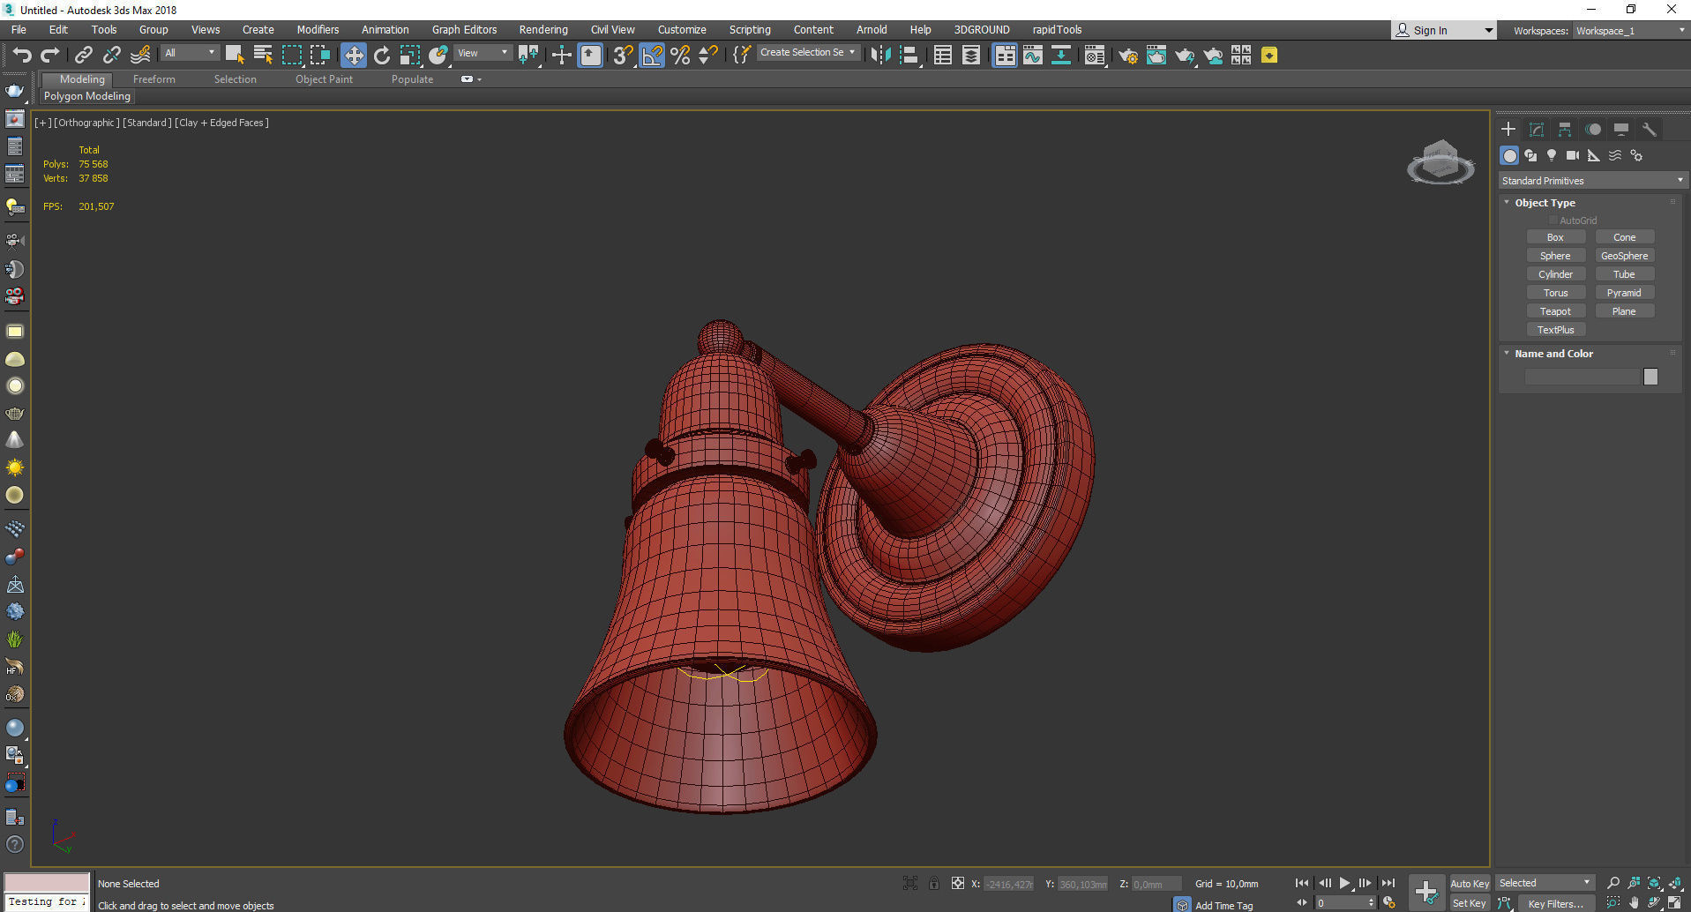
Task: Click the GeoSphere button
Action: 1624,256
